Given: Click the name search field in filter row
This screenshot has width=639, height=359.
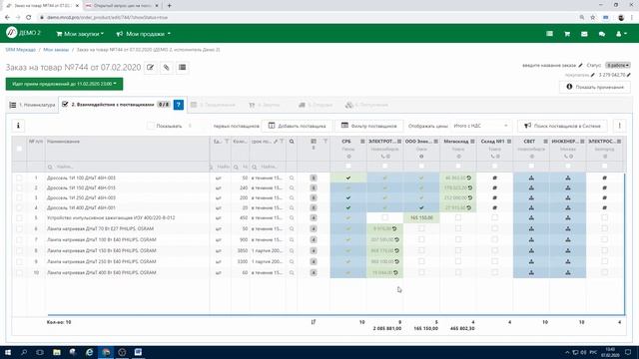Looking at the screenshot, I should pyautogui.click(x=127, y=167).
